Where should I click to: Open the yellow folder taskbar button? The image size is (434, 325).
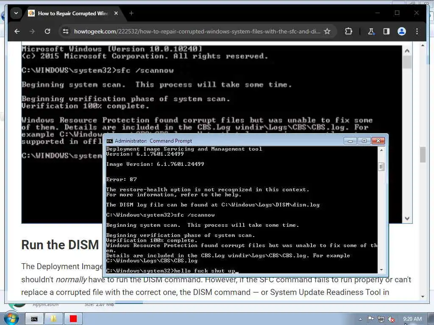click(x=53, y=319)
